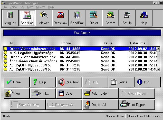Image resolution: width=163 pixels, height=120 pixels.
Task: Open the Viewer toolbar icon
Action: click(x=44, y=18)
